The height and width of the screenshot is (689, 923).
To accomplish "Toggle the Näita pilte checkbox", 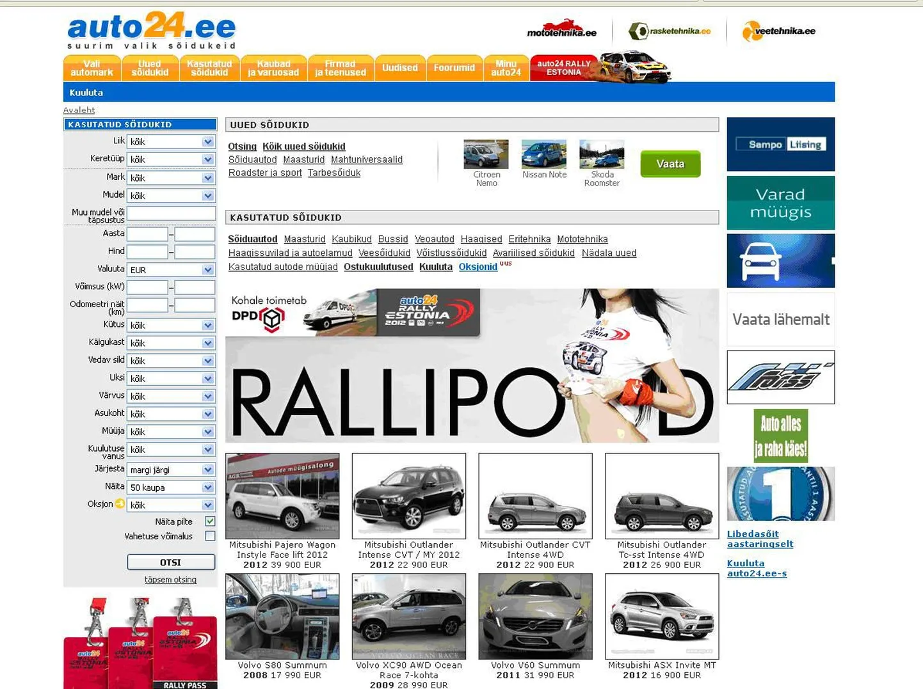I will [x=210, y=521].
